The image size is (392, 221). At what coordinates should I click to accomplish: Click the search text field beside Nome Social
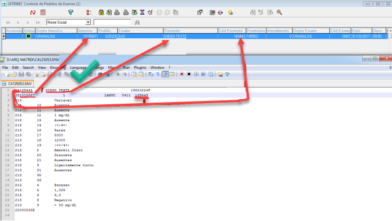[x=112, y=22]
